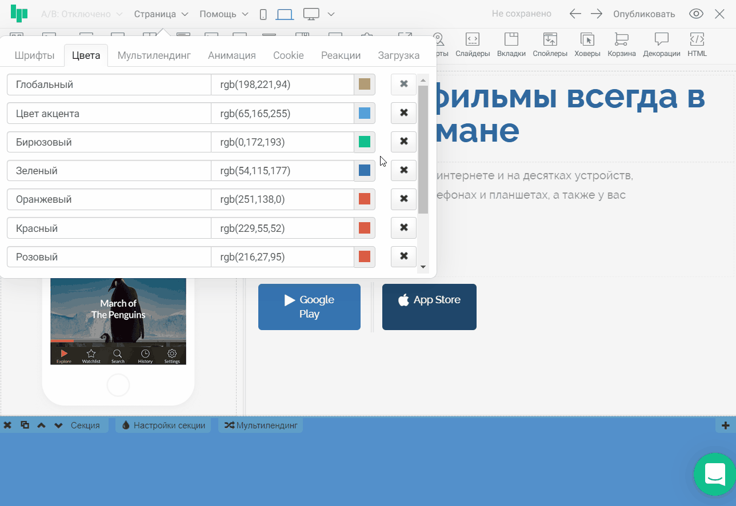Open color swatch for Оранжевый

pos(365,199)
